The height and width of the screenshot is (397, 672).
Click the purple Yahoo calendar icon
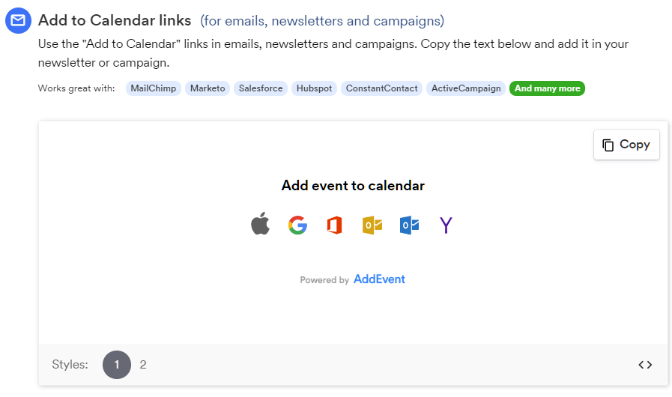[x=446, y=225]
